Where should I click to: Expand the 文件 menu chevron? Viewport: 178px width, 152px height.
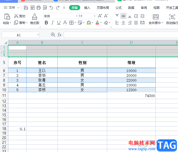pos(18,8)
